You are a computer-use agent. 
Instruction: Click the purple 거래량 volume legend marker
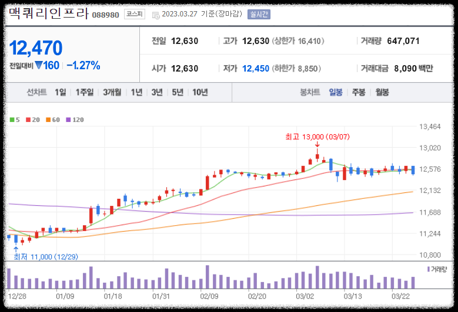coord(429,269)
